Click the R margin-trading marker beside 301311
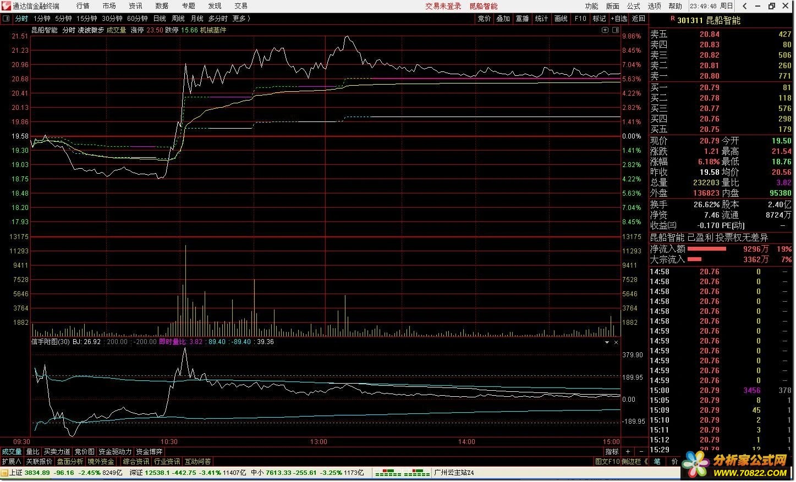Viewport: 796px width, 482px height. tap(672, 19)
